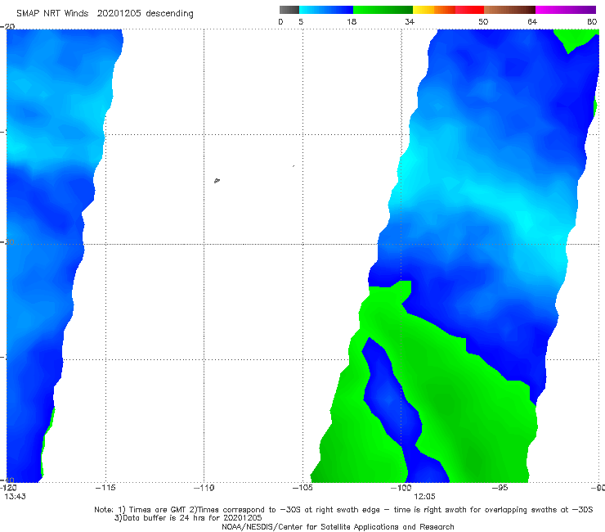The height and width of the screenshot is (532, 605).
Task: Click the 'SMAP NRT Winds 20201205 descending' title
Action: pos(105,14)
